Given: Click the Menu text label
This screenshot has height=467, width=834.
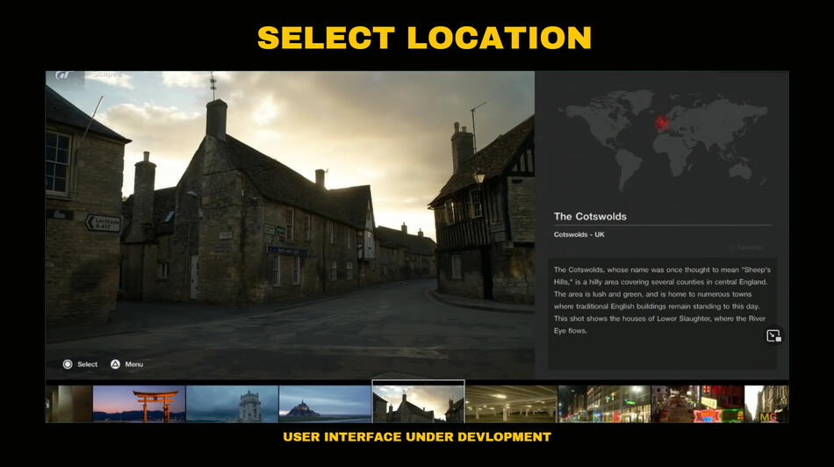Looking at the screenshot, I should 133,364.
